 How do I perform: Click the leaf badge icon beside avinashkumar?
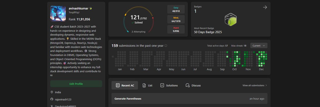[91, 8]
